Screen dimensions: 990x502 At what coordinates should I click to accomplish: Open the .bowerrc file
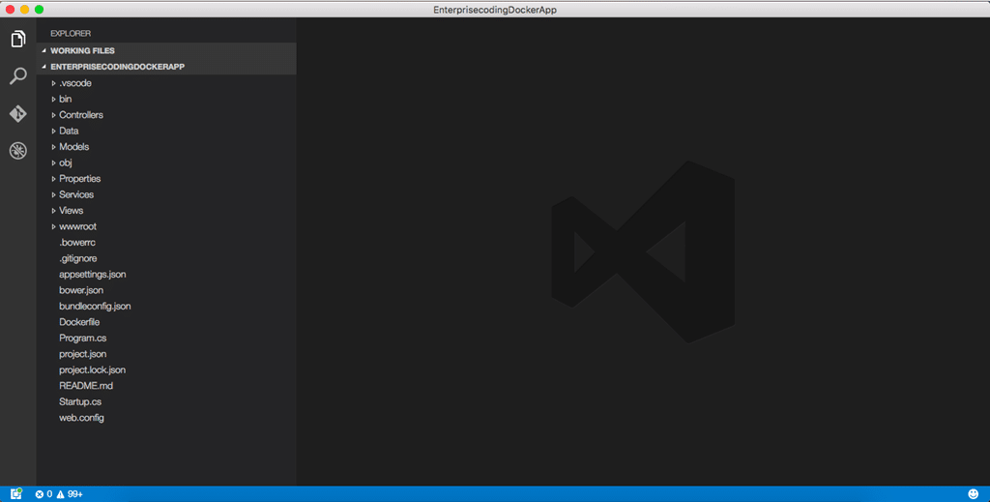tap(77, 243)
